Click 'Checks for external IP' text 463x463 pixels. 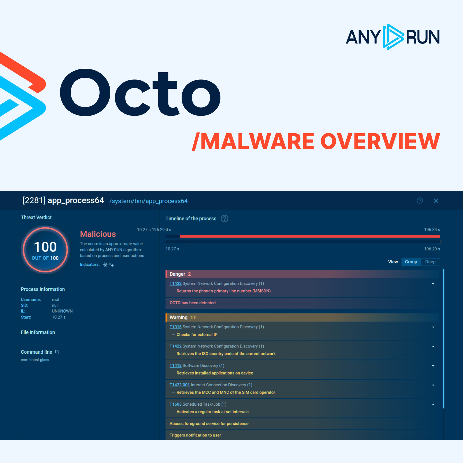(197, 335)
